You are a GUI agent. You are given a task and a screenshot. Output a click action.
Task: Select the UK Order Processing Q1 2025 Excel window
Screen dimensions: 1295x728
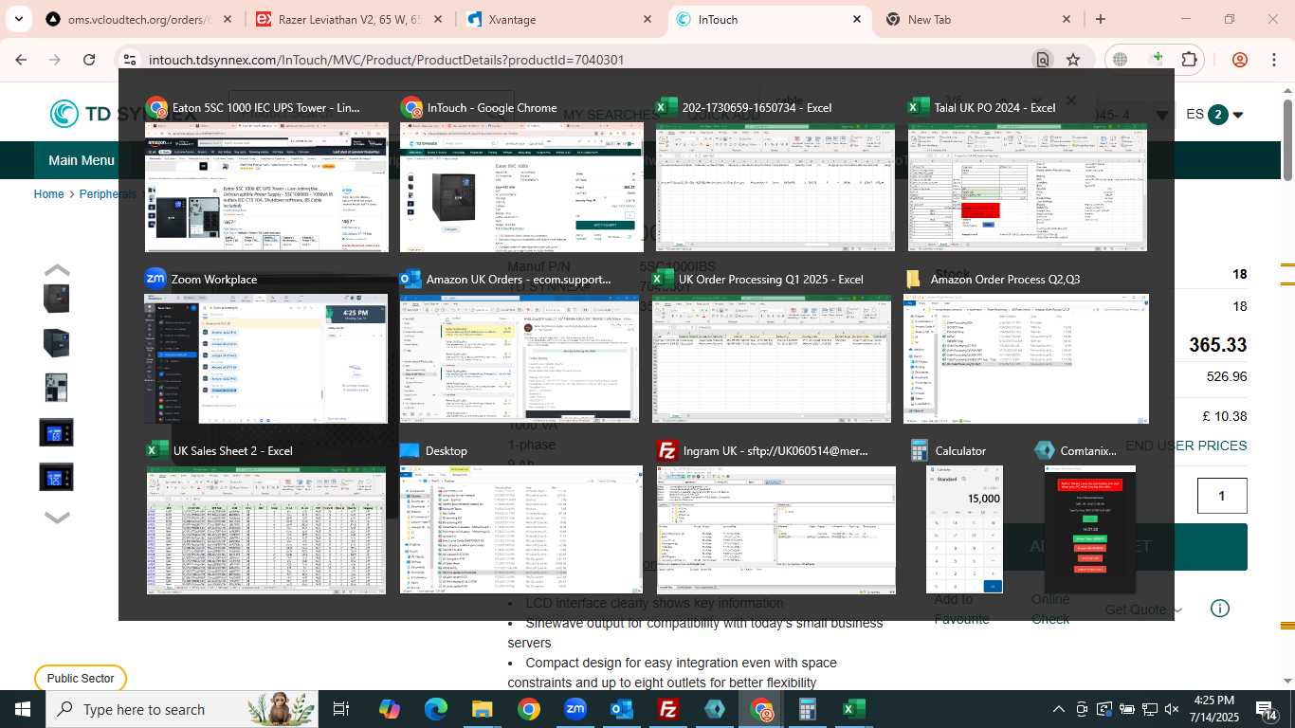[x=773, y=358]
